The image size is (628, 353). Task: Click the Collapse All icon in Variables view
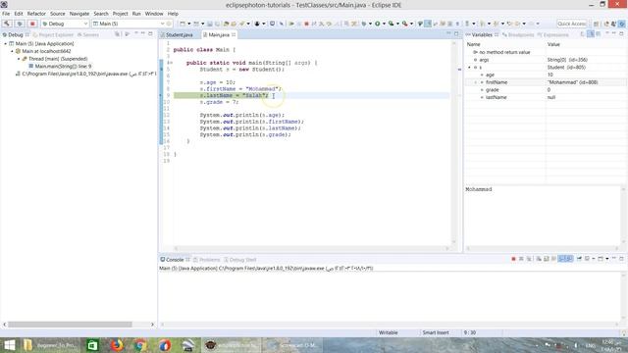[599, 34]
